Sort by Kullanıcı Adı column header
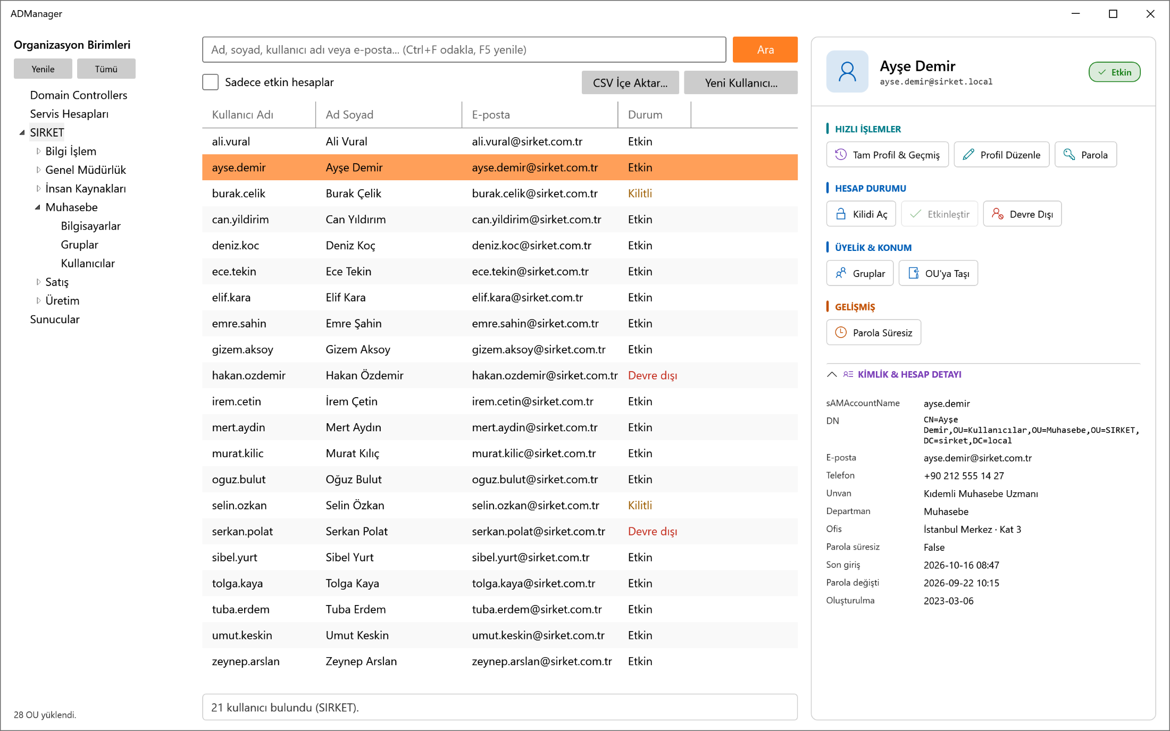The image size is (1170, 731). [x=259, y=115]
